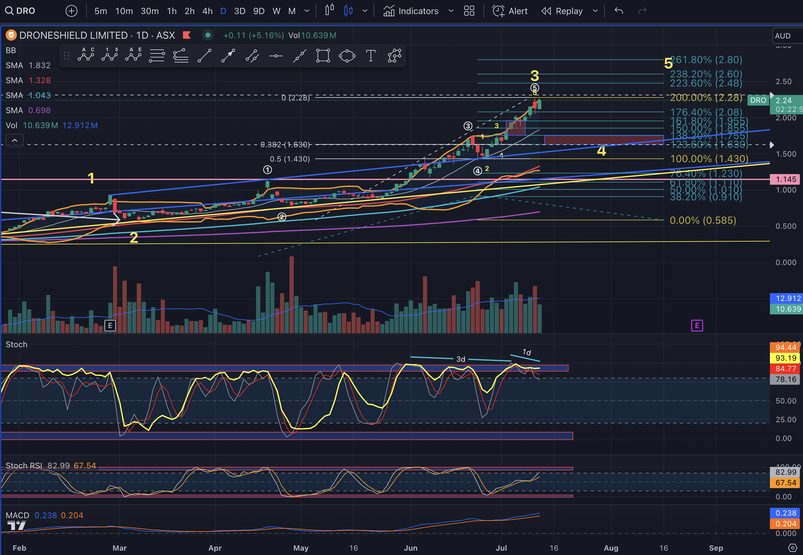Image resolution: width=803 pixels, height=555 pixels.
Task: Select the horizontal line tool
Action: (x=276, y=56)
